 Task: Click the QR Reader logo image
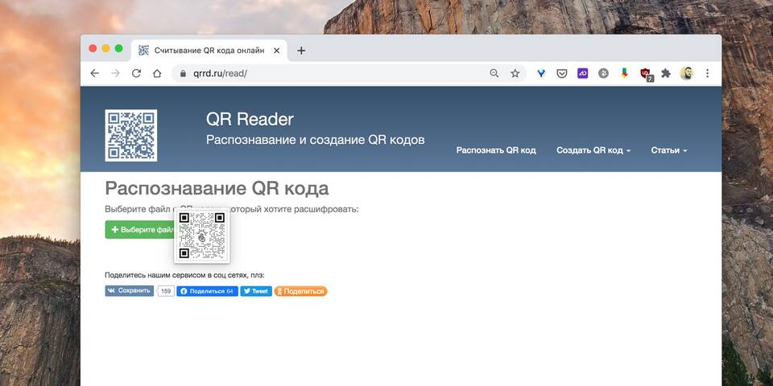131,135
